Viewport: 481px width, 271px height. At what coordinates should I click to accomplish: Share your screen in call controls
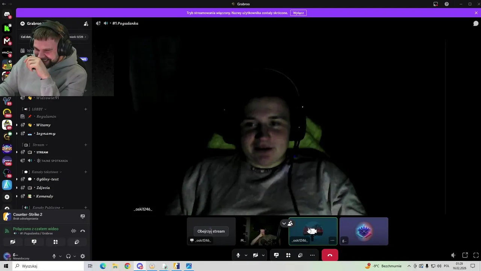tap(276, 255)
